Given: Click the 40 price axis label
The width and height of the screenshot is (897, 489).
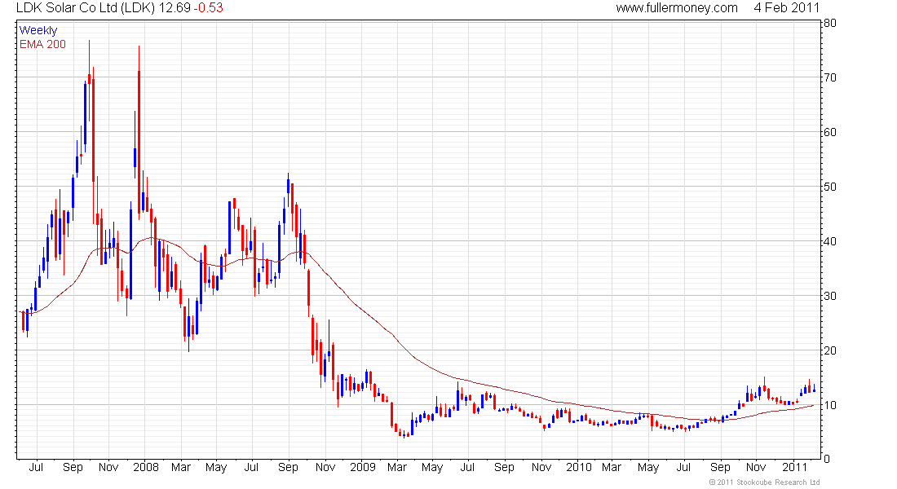Looking at the screenshot, I should point(829,241).
